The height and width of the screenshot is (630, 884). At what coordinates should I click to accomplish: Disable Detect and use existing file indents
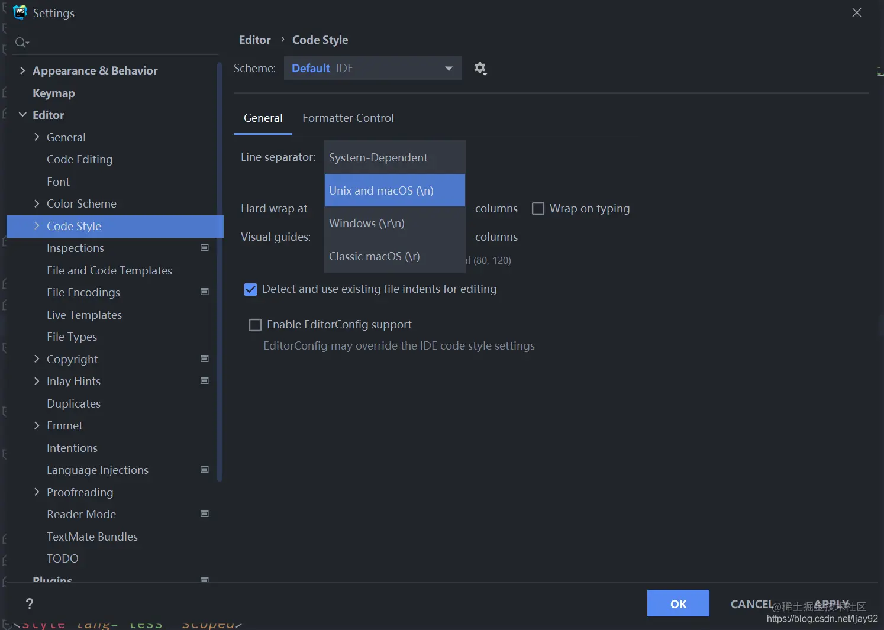pyautogui.click(x=251, y=289)
